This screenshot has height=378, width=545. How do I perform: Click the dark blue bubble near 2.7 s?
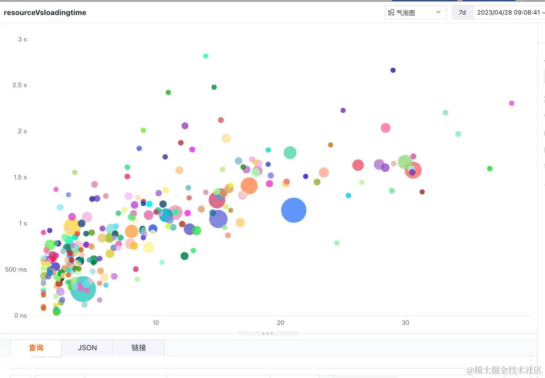[393, 70]
